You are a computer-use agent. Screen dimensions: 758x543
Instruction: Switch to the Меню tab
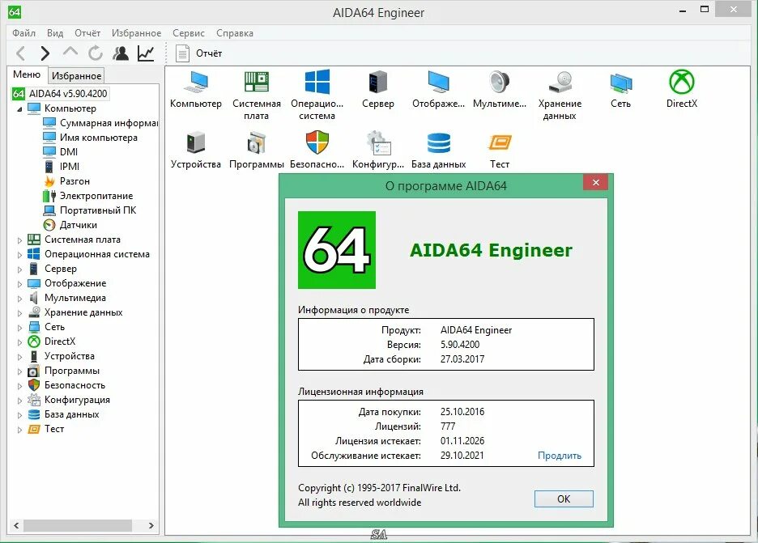(x=27, y=74)
